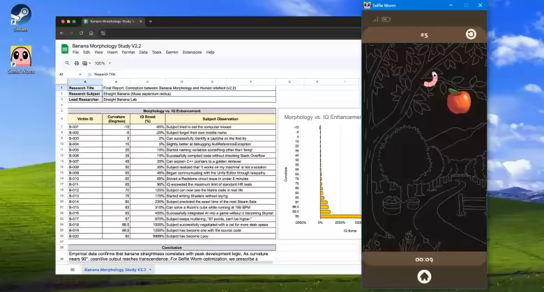Click cell 'Research Subject'
Screen dimensions: 544x292
pos(85,94)
